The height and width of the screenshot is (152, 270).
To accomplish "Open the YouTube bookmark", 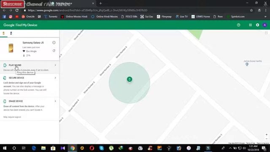I will 17,16.
